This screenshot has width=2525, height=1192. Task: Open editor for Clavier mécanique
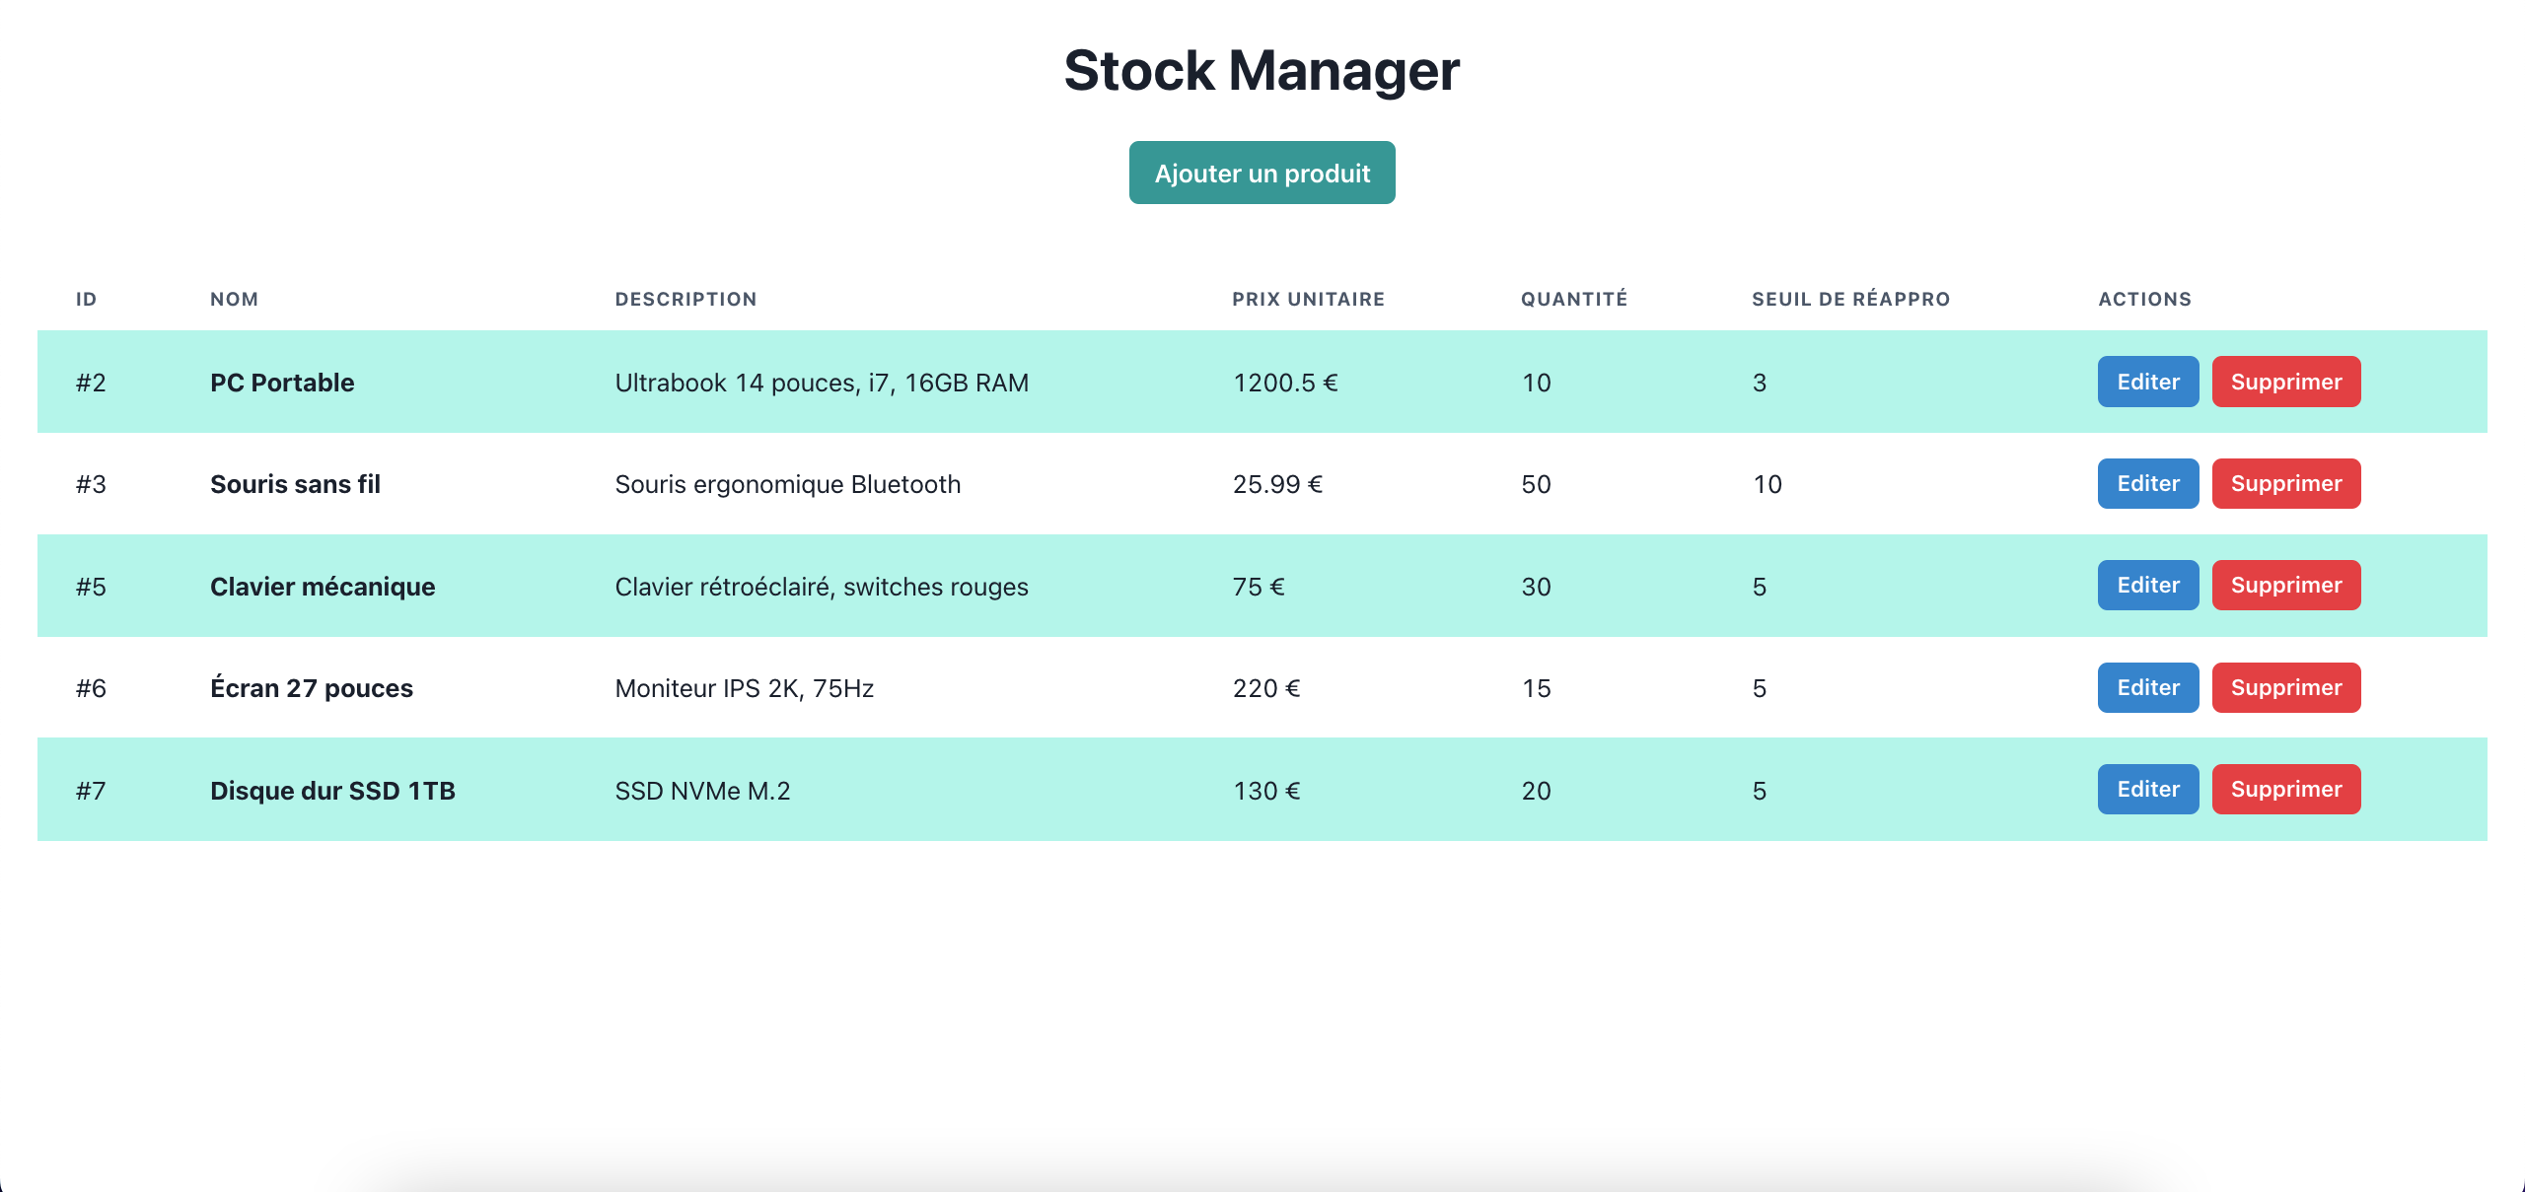pos(2148,586)
